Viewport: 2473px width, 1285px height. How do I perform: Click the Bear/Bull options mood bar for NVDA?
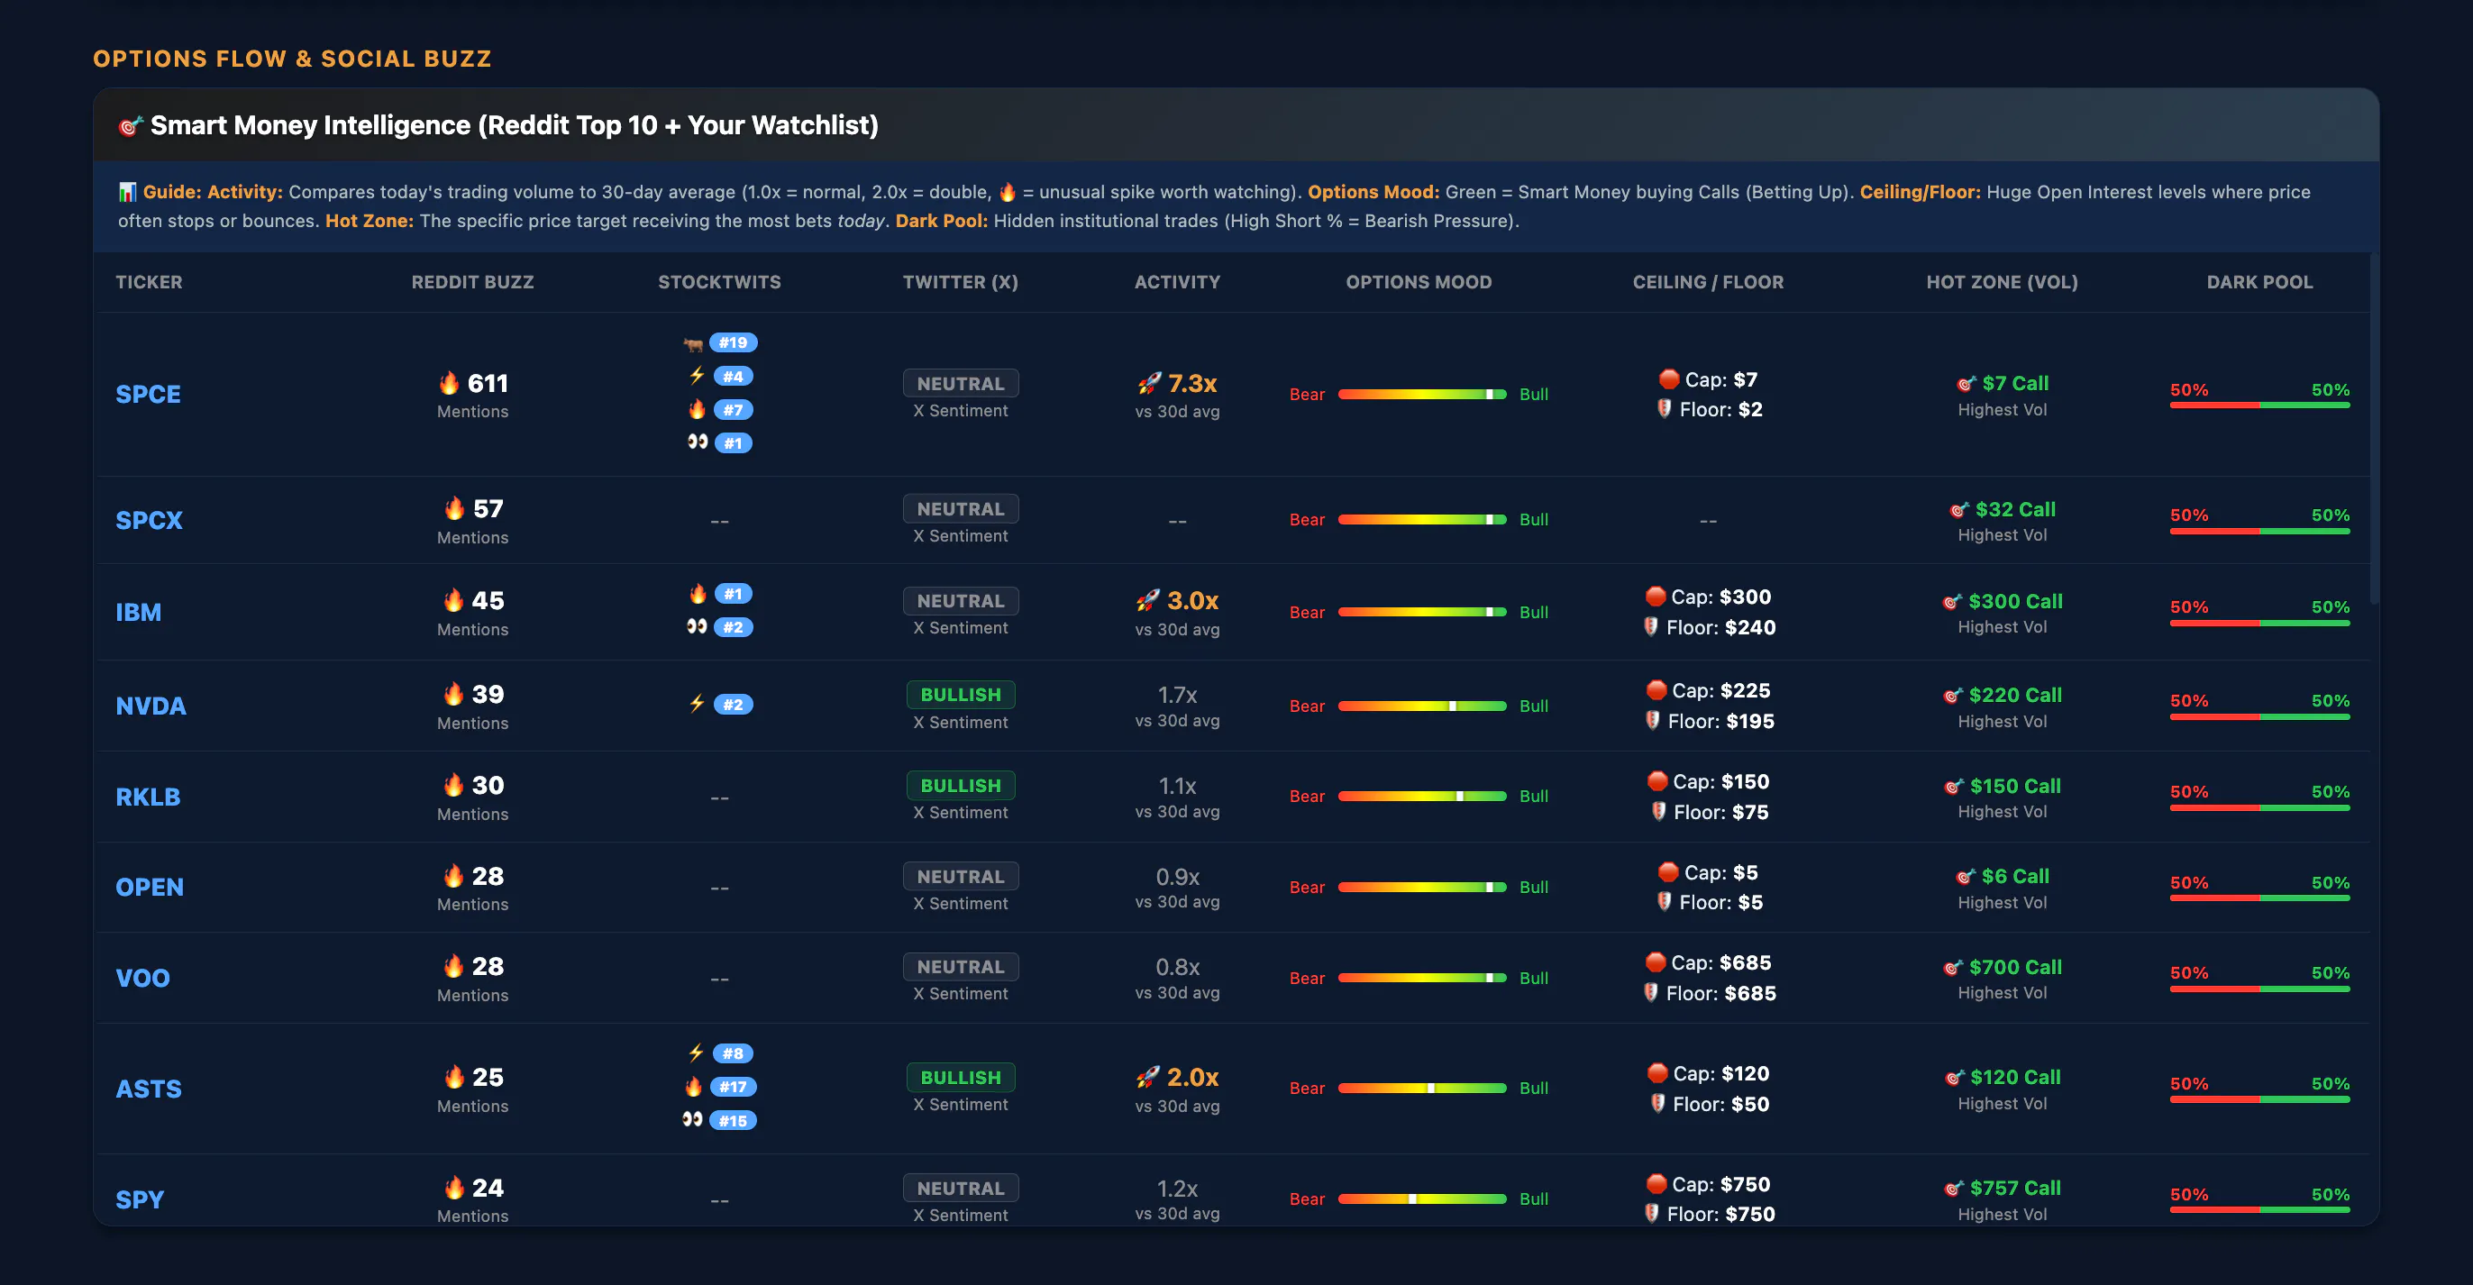tap(1422, 706)
